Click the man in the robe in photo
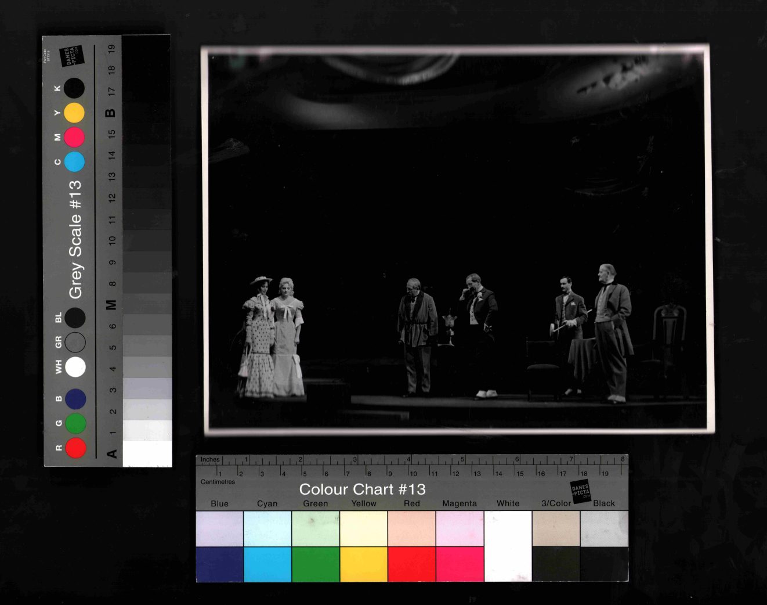The height and width of the screenshot is (605, 767). 417,336
